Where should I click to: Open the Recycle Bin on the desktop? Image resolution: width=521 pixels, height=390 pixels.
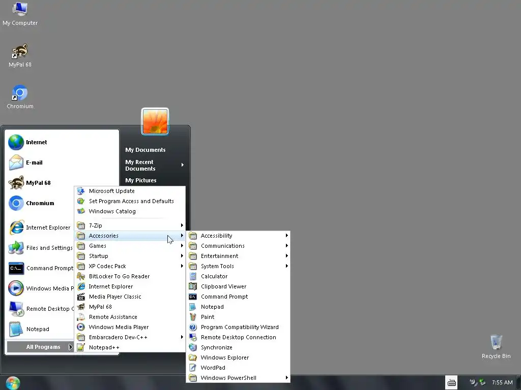[496, 346]
